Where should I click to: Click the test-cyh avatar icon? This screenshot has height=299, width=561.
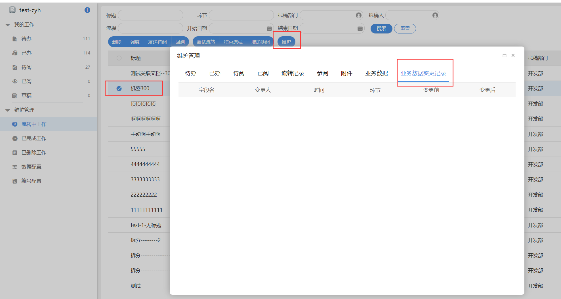(x=12, y=10)
